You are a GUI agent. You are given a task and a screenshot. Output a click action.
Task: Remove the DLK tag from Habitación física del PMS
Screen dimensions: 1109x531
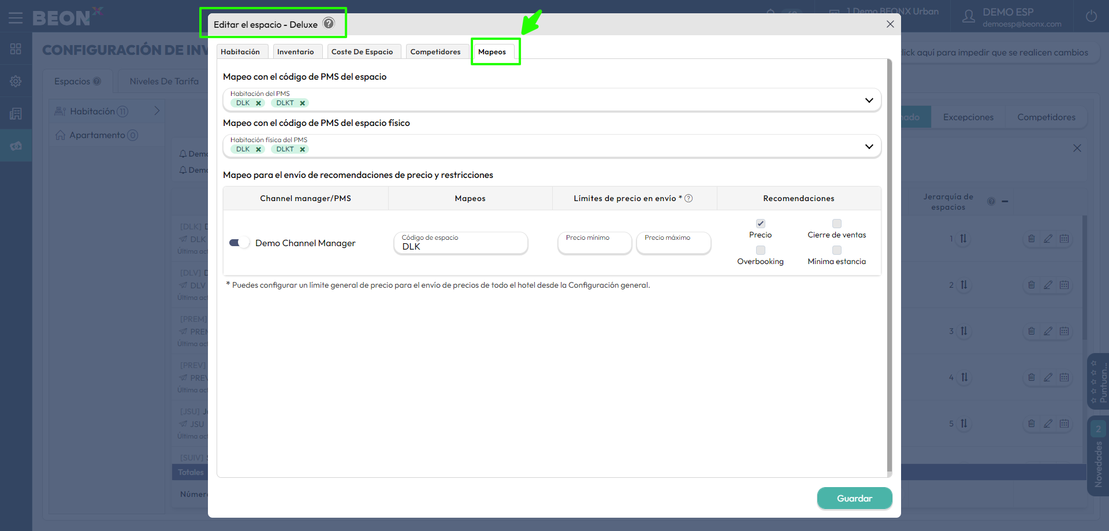pos(259,149)
